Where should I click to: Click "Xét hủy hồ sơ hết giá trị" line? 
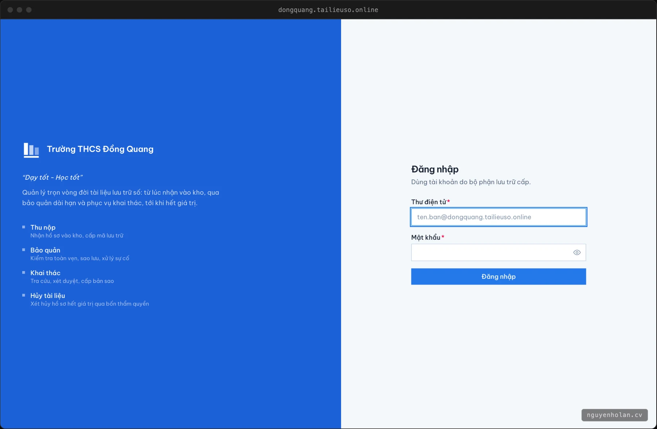pyautogui.click(x=90, y=304)
